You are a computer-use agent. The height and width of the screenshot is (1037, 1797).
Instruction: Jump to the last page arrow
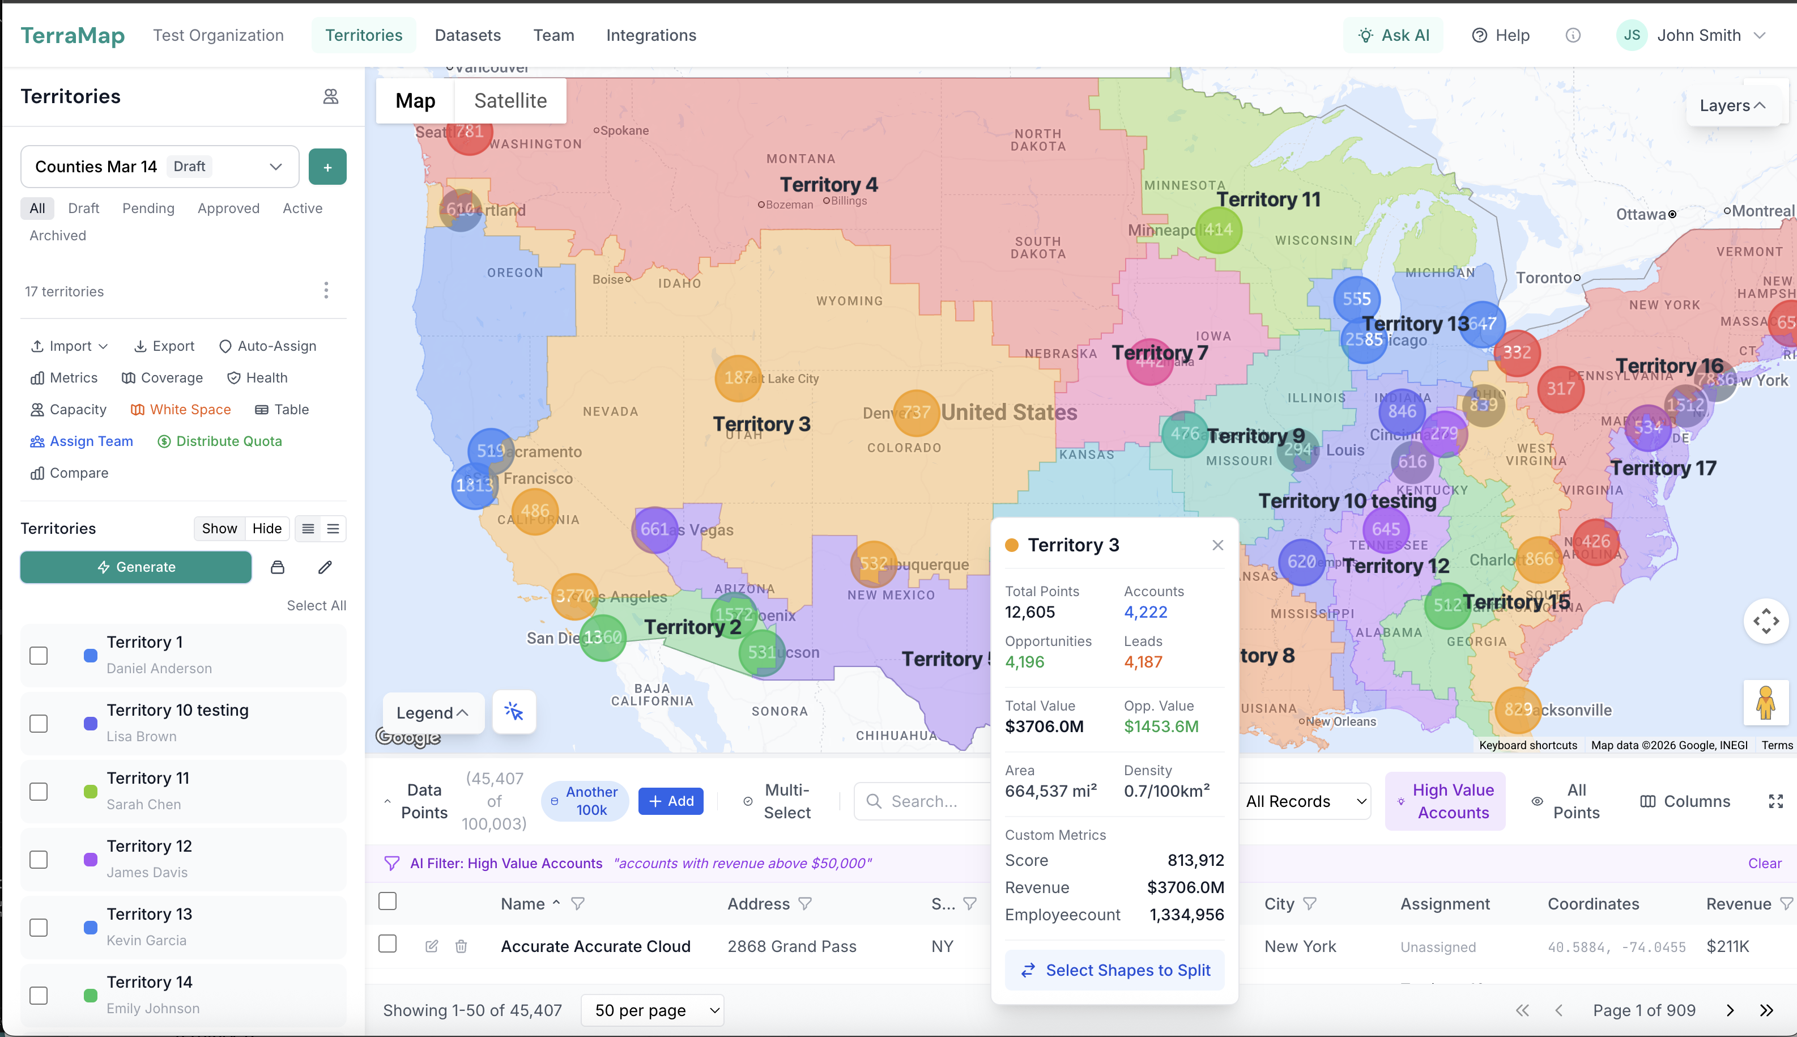coord(1766,1010)
